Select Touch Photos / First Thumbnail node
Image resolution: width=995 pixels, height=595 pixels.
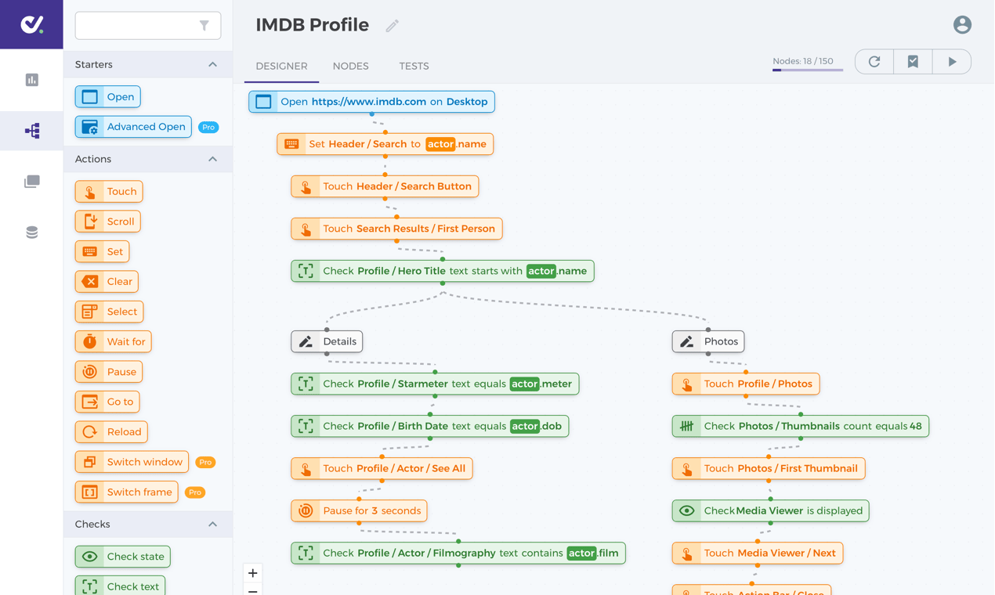[x=769, y=468]
